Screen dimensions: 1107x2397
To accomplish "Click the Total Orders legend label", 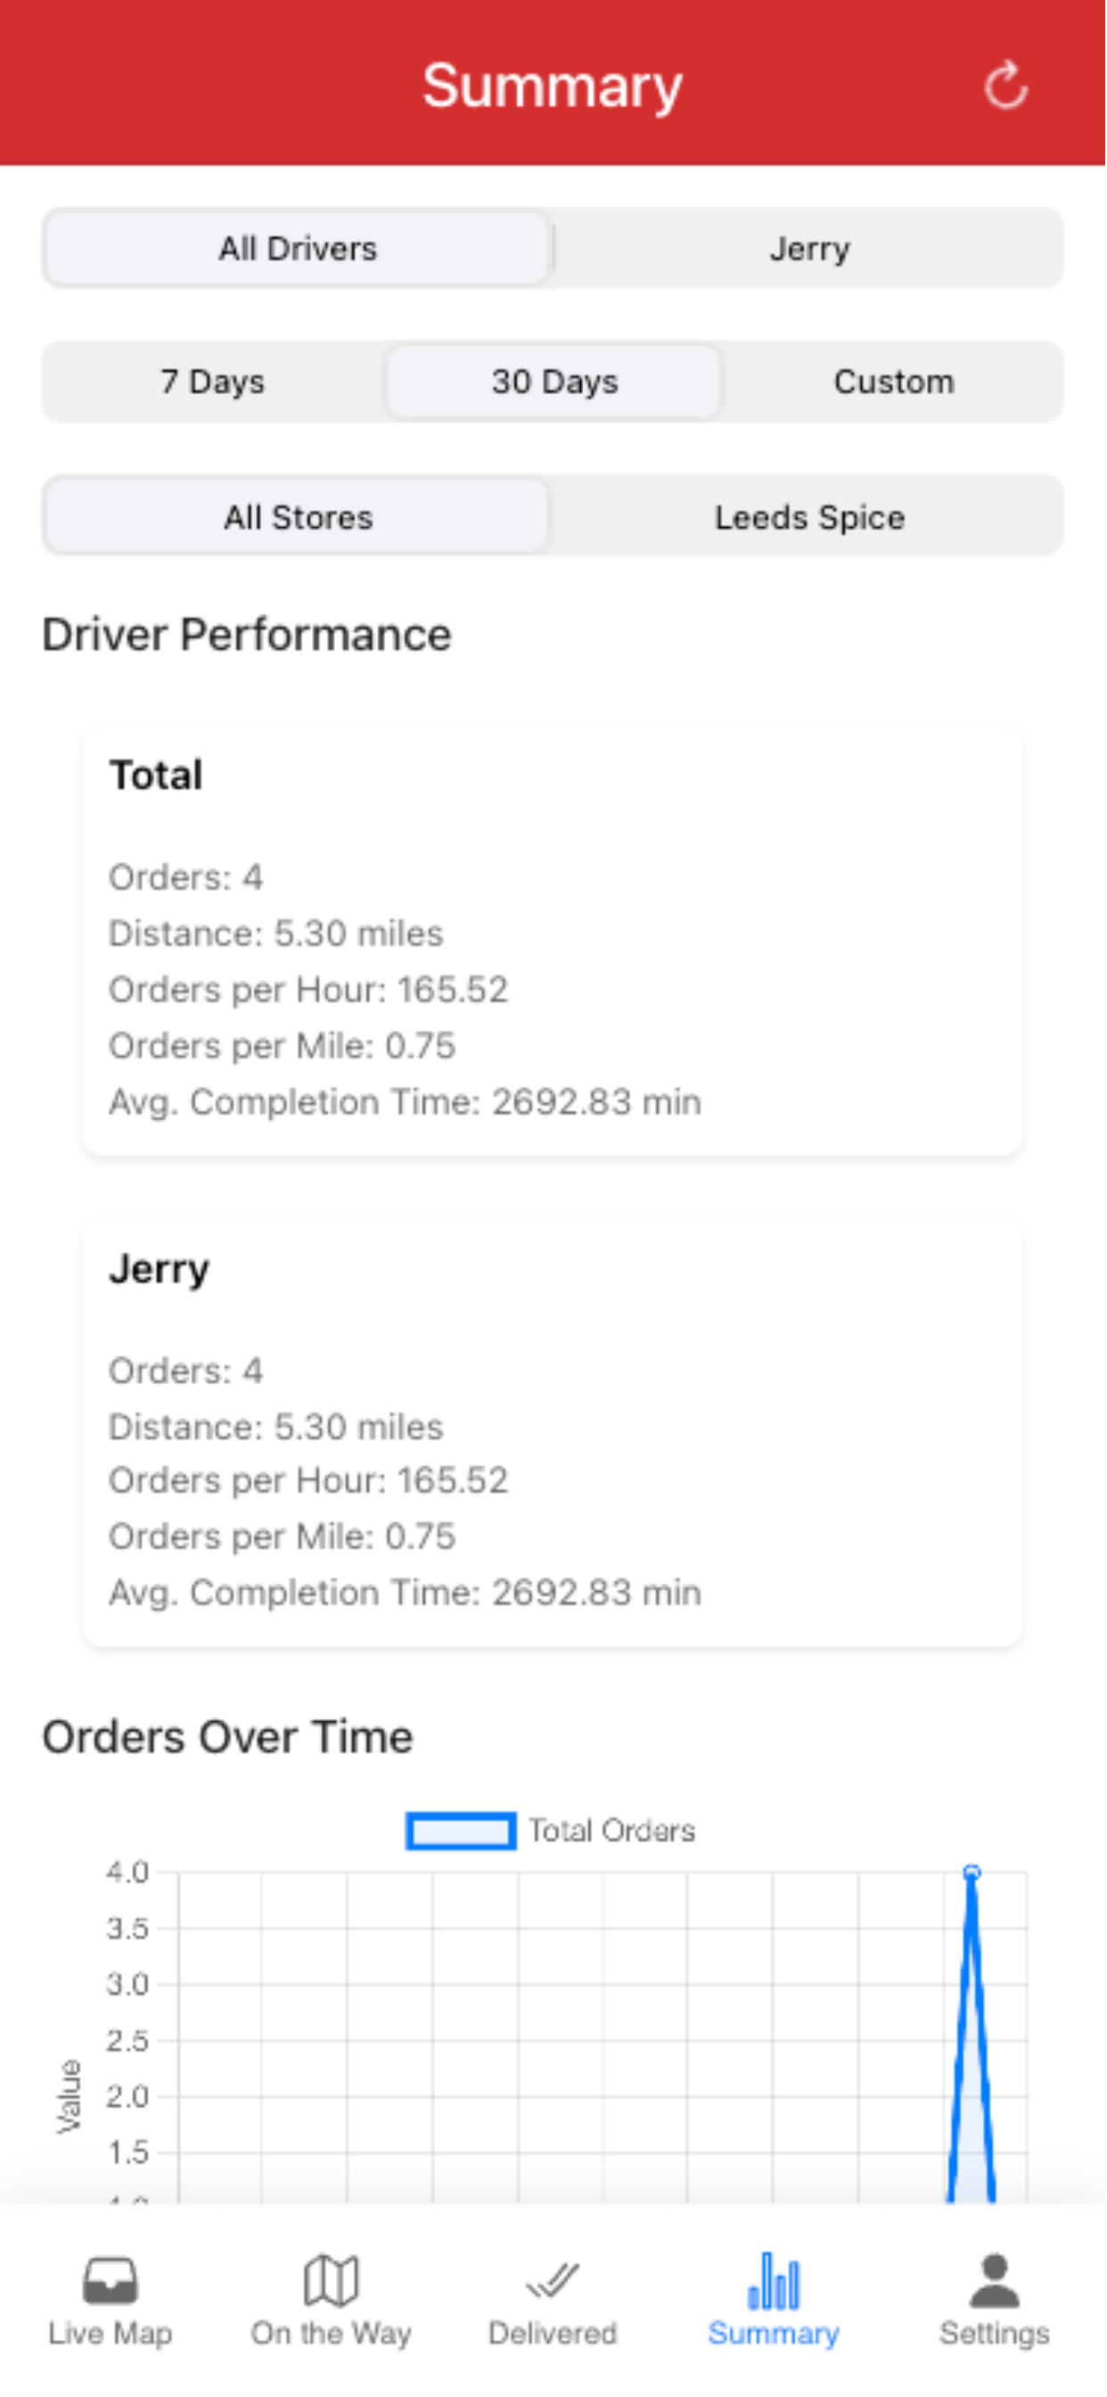I will tap(612, 1831).
